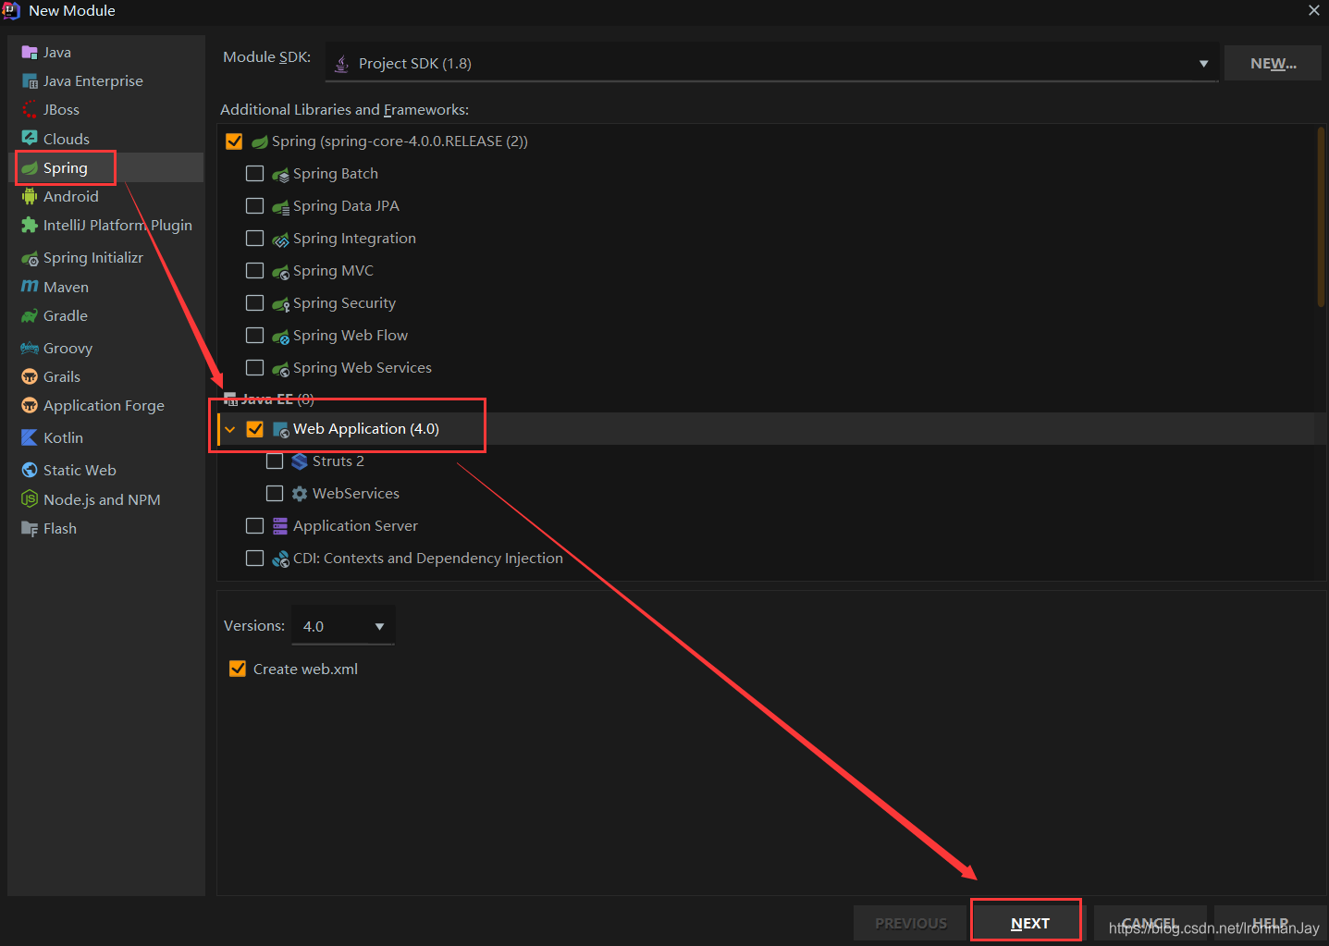
Task: Check the Spring Web Flow checkbox
Action: pos(255,336)
